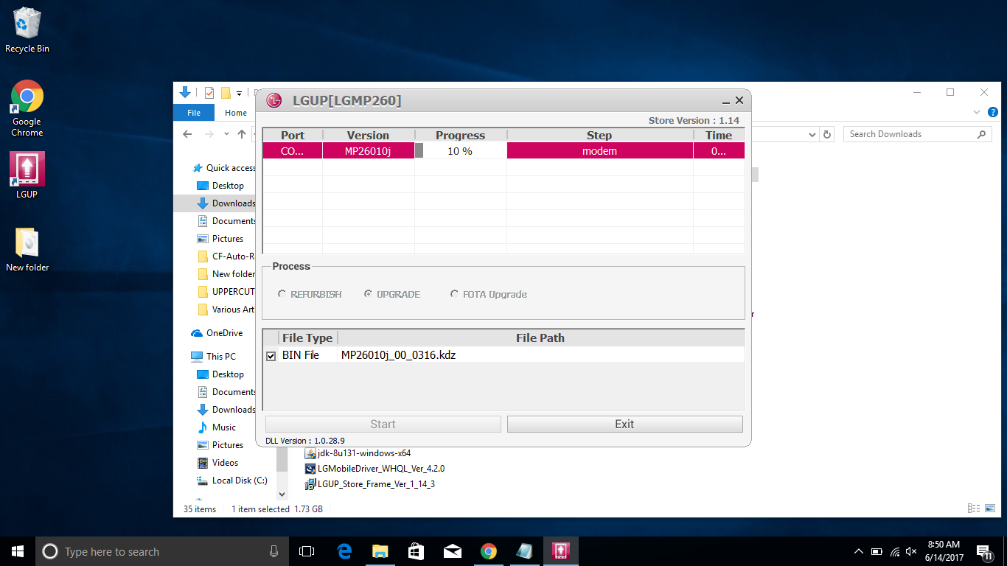Viewport: 1007px width, 566px height.
Task: Open the Action Center notifications icon
Action: pyautogui.click(x=983, y=551)
